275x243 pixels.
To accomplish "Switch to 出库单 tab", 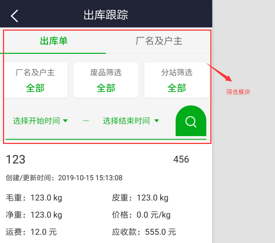I will pos(54,41).
